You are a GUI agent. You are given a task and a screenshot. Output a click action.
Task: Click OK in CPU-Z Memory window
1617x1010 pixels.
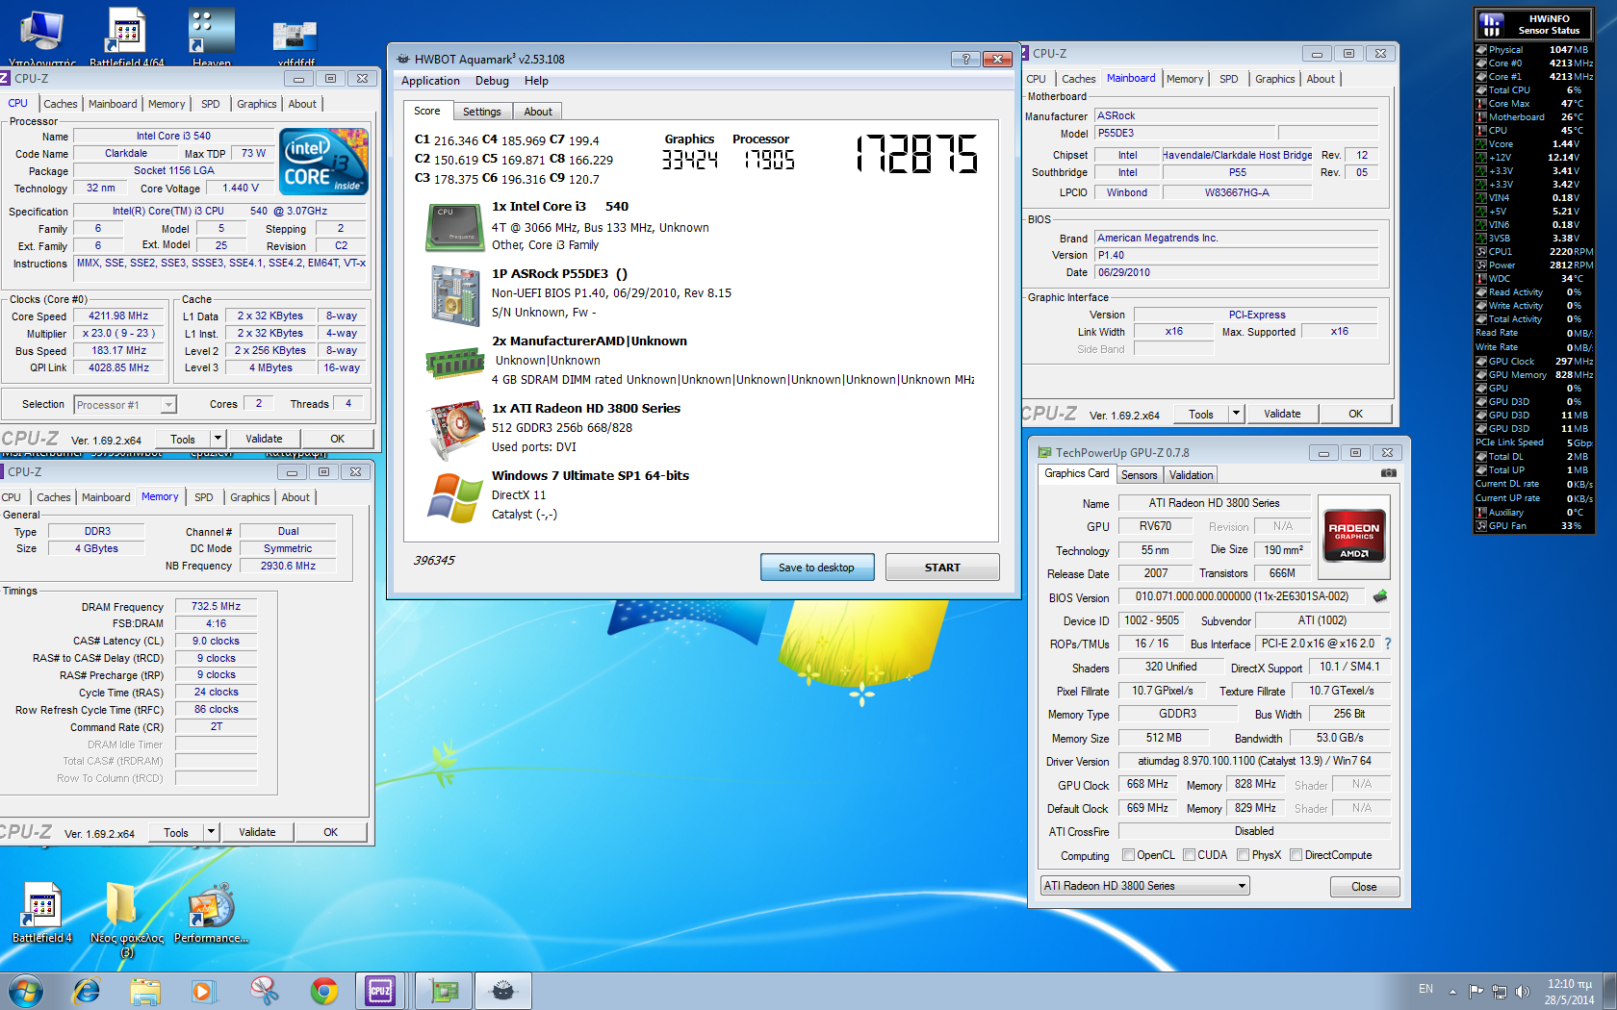[330, 832]
